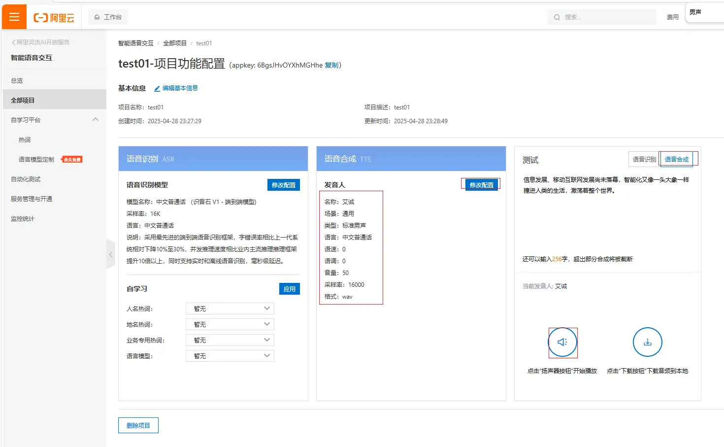Screen dimensions: 724x447
Task: Copy the appkey via the 复制 link
Action: click(x=331, y=65)
